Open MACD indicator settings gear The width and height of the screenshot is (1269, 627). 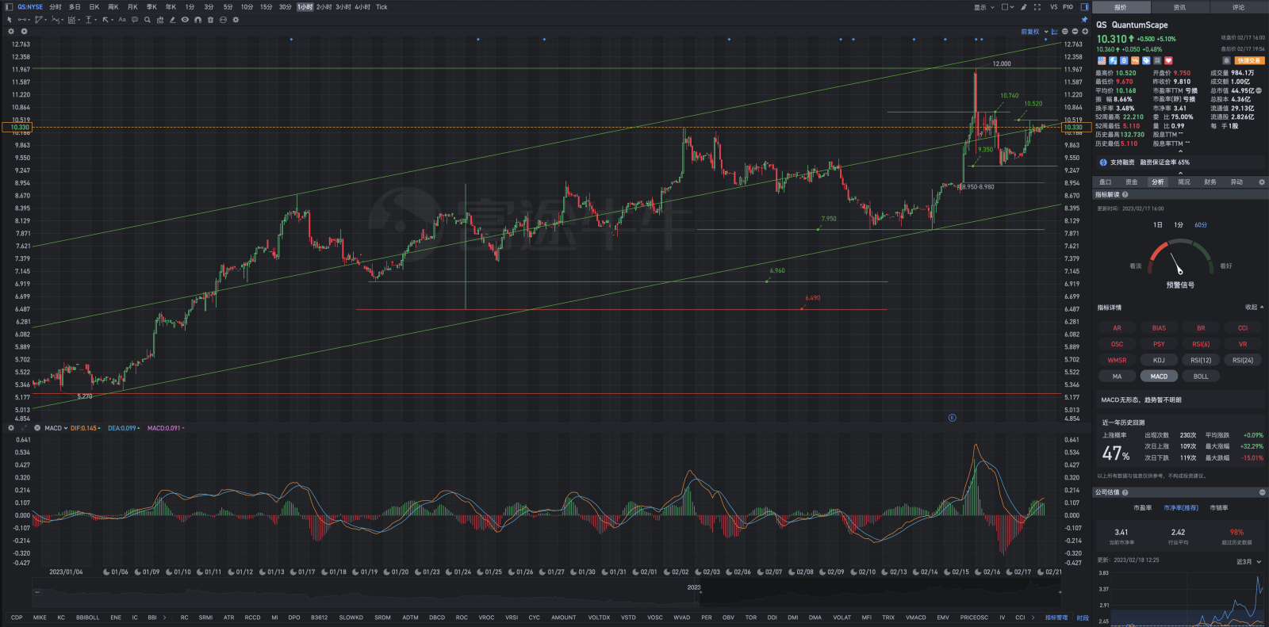(11, 428)
